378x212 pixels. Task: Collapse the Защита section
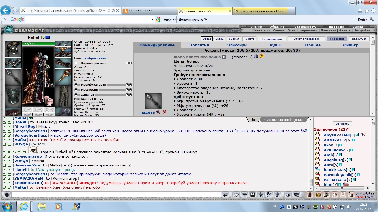pyautogui.click(x=76, y=95)
